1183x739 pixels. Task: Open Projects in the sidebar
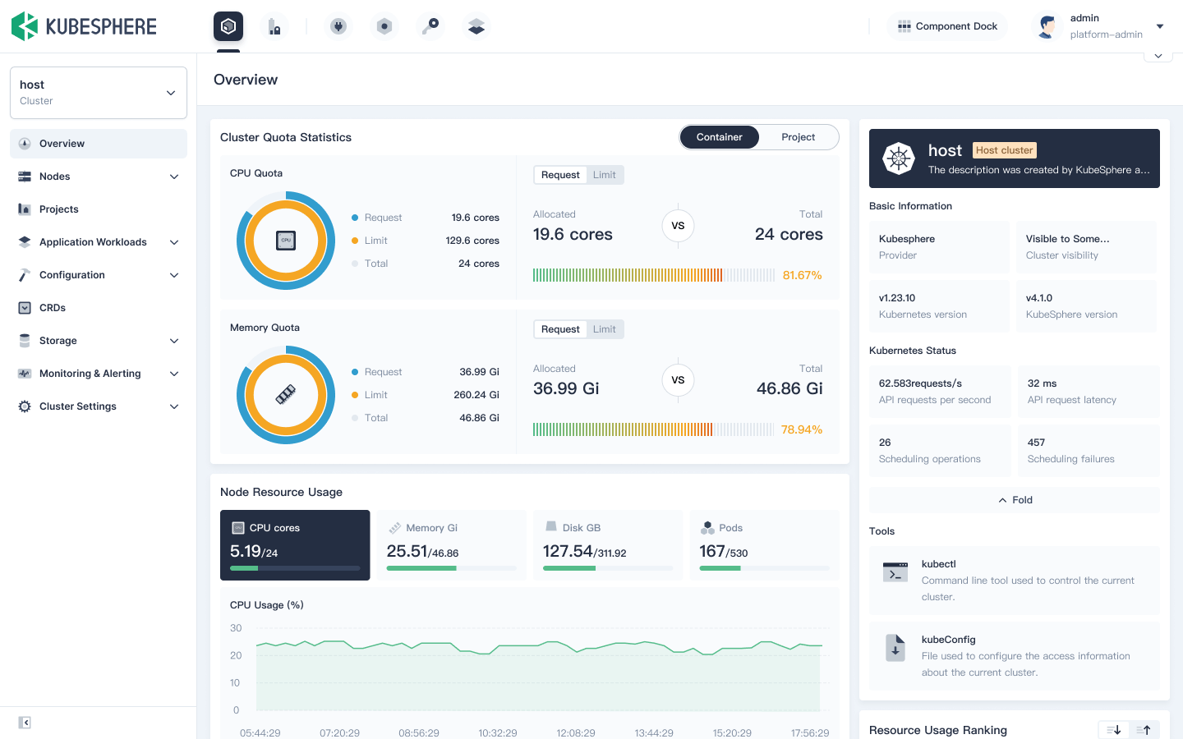59,209
